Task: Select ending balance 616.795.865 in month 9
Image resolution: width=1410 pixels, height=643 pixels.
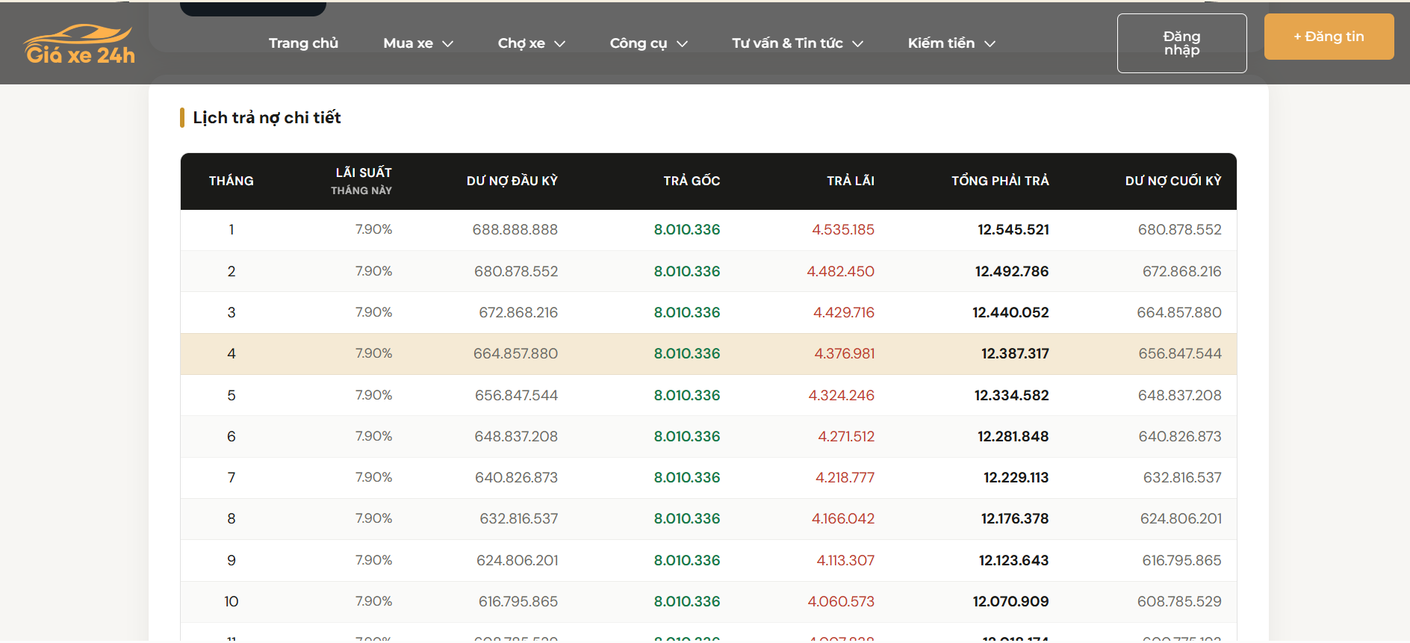Action: 1181,561
